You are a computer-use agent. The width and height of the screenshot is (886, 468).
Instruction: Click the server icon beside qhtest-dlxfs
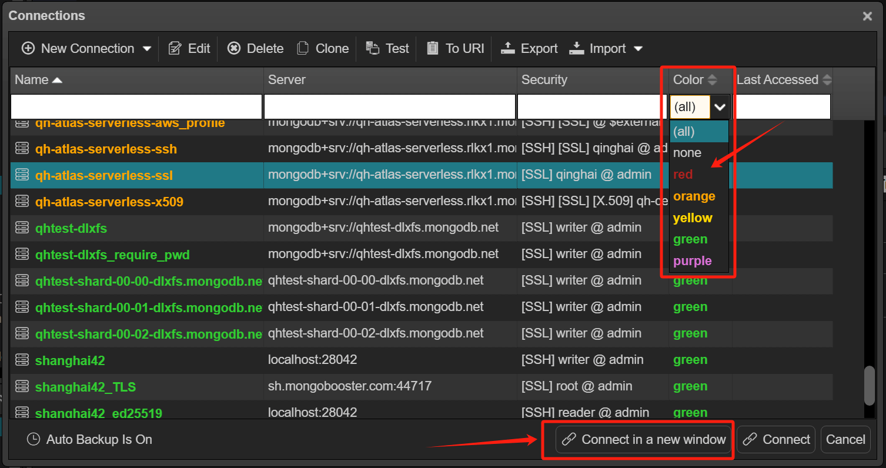click(22, 228)
